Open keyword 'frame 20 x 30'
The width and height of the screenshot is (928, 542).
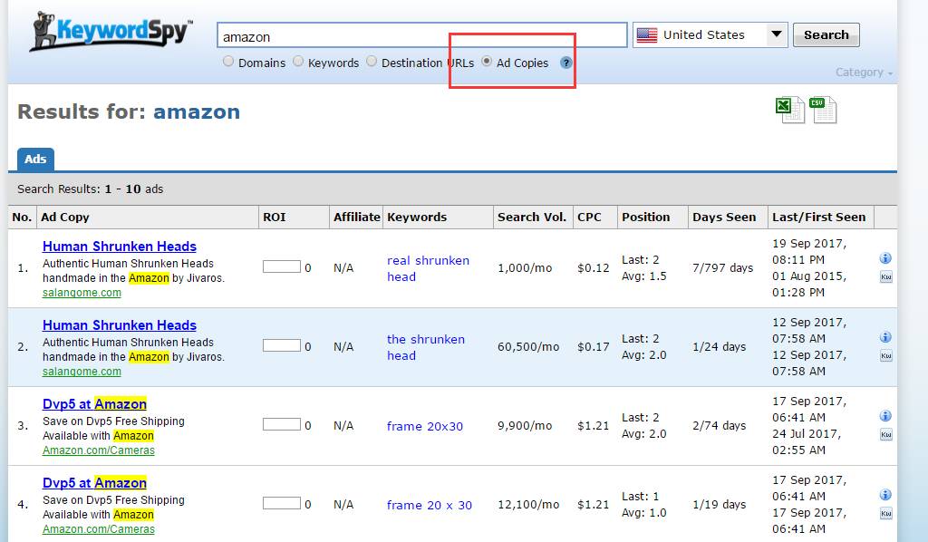pyautogui.click(x=430, y=505)
